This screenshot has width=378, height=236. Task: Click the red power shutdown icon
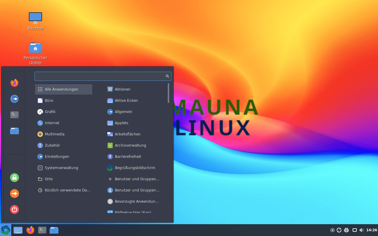tap(14, 209)
